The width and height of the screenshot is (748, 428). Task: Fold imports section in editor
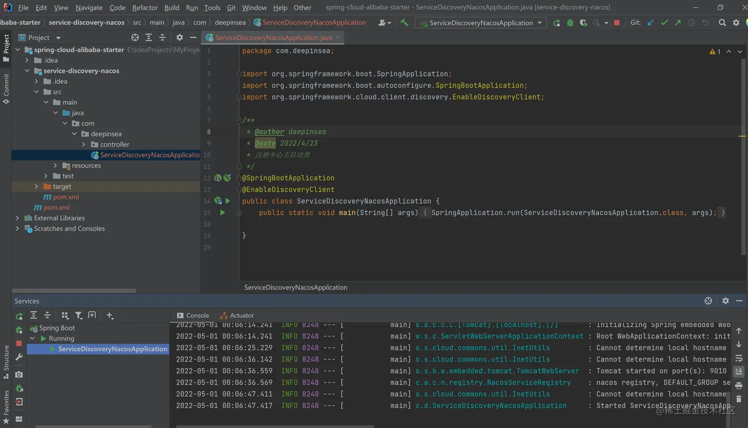point(238,74)
